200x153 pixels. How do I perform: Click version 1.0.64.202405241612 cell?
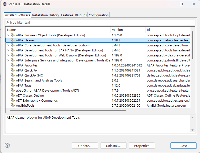pyautogui.click(x=127, y=65)
